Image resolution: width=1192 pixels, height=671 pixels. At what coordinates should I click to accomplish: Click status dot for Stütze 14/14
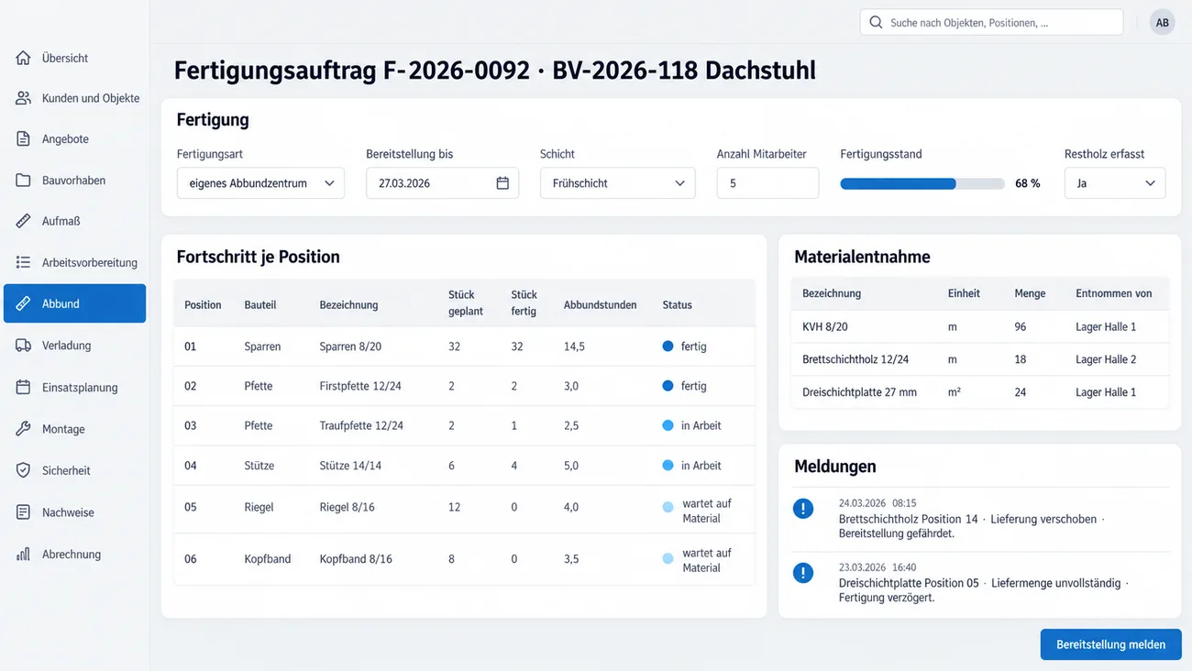668,466
